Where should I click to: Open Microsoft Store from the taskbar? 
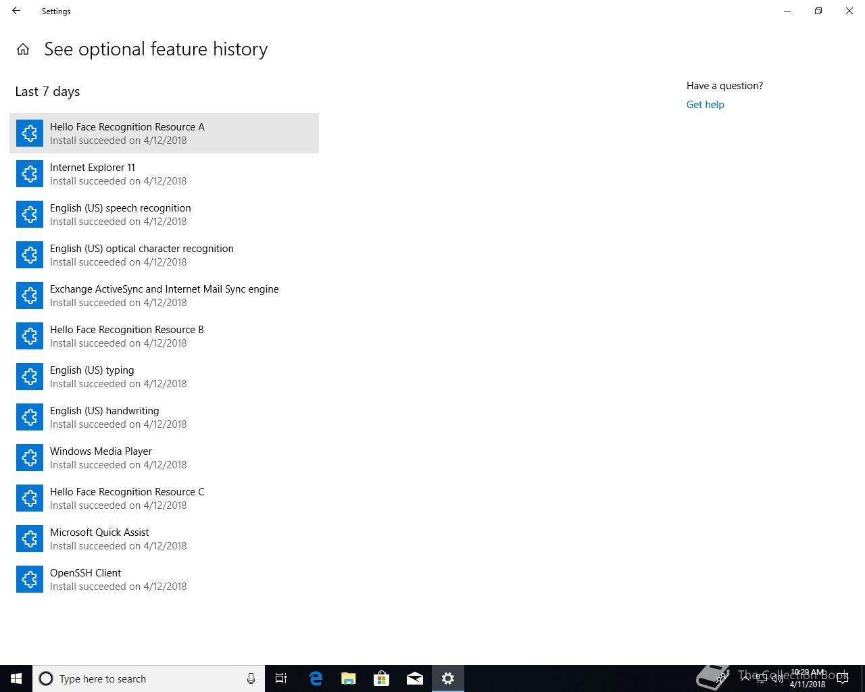pyautogui.click(x=382, y=678)
